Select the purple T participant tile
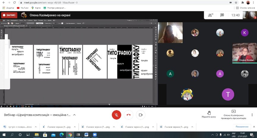Screen dimensions: 257x138 [x=228, y=94]
